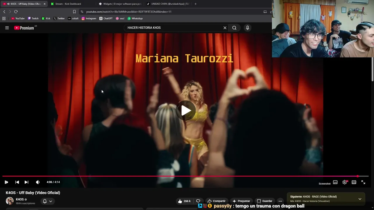Dislike the video
The height and width of the screenshot is (210, 374).
click(198, 201)
